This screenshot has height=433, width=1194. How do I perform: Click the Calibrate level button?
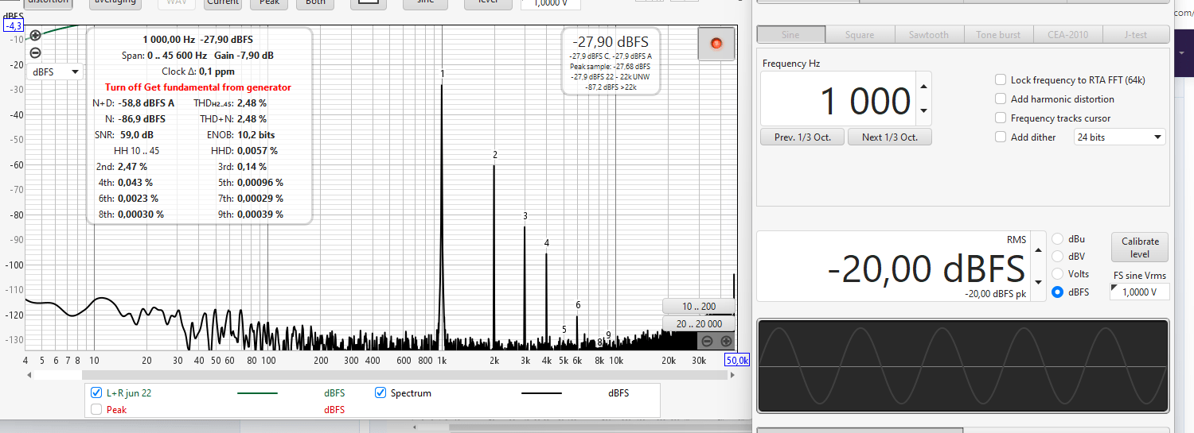click(x=1140, y=248)
